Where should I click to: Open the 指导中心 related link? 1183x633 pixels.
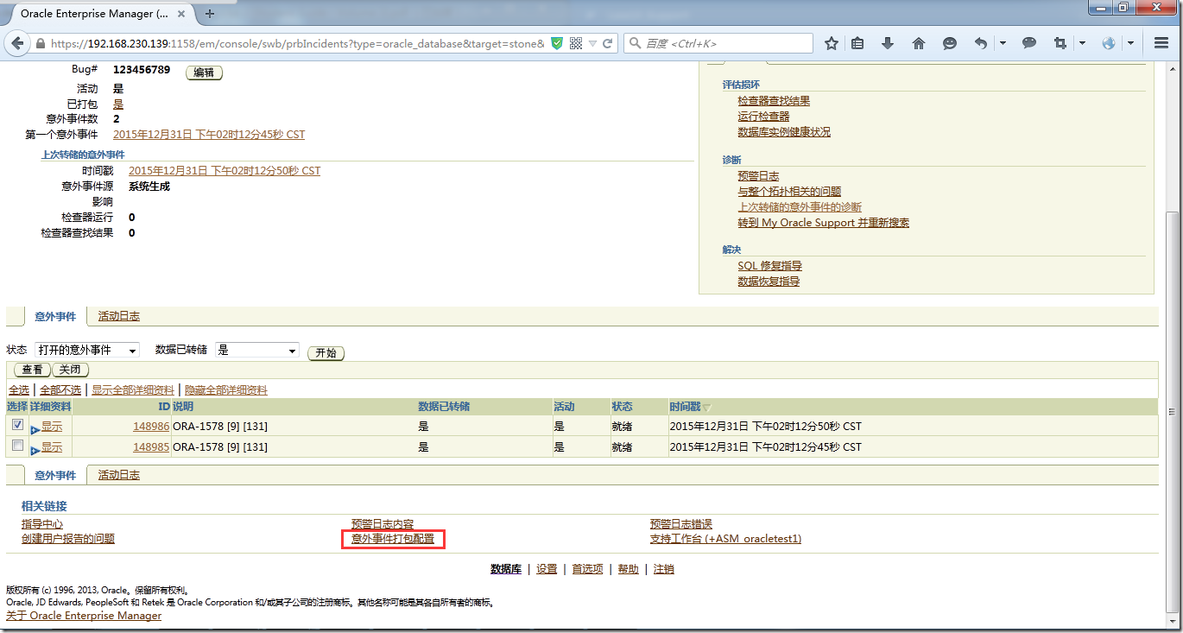[42, 524]
